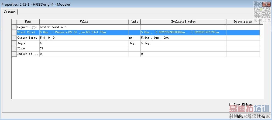
Task: Edit the Angle value '45'
Action: 84,43
